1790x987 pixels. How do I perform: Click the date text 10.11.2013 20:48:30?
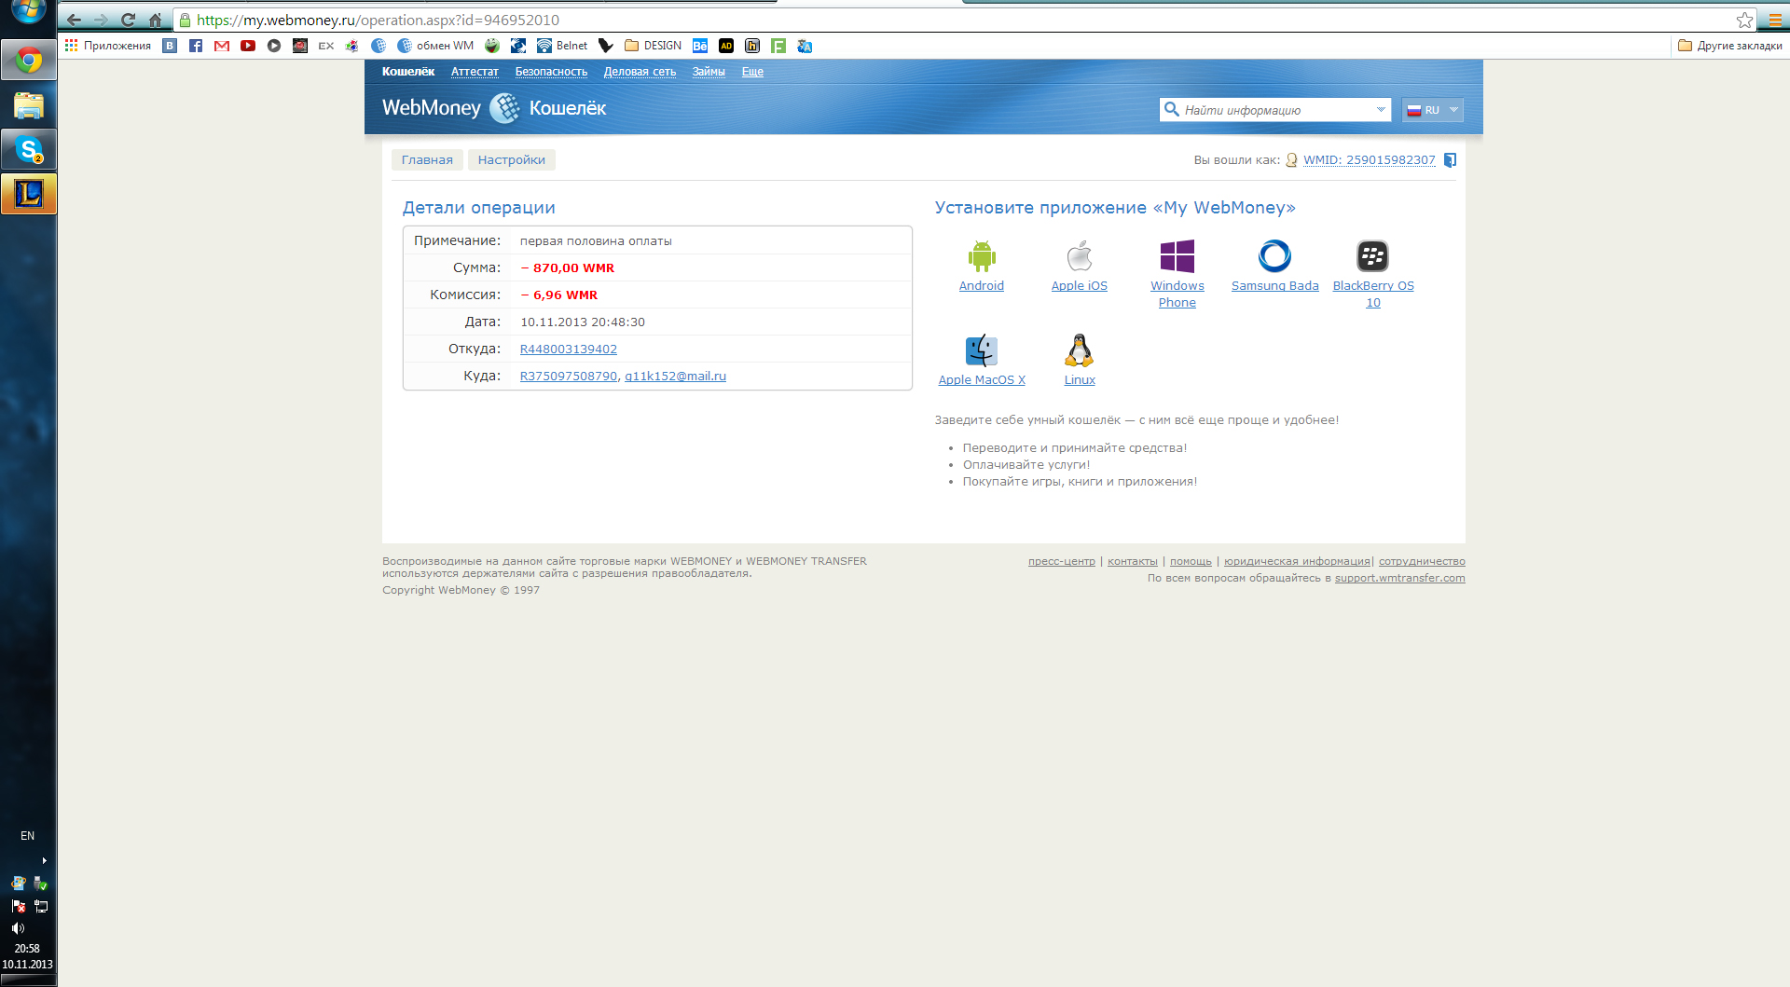point(583,322)
